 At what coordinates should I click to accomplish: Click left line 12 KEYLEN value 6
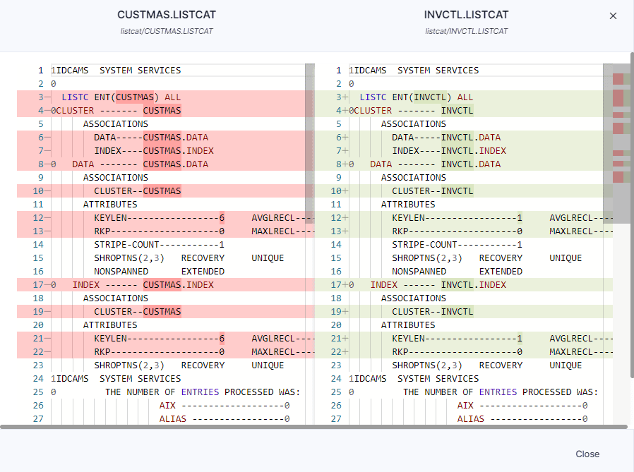click(222, 218)
